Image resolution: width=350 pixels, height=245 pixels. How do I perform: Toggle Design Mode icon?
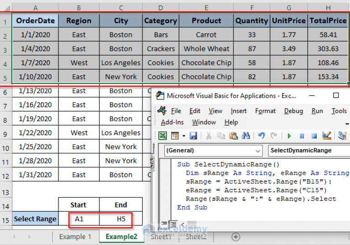coord(327,136)
